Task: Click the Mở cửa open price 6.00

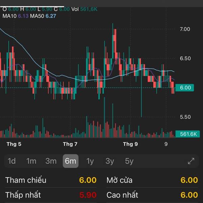Action: [x=189, y=180]
